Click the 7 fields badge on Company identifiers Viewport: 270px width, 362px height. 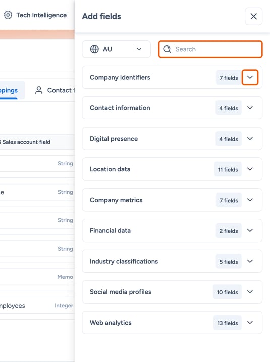point(229,78)
